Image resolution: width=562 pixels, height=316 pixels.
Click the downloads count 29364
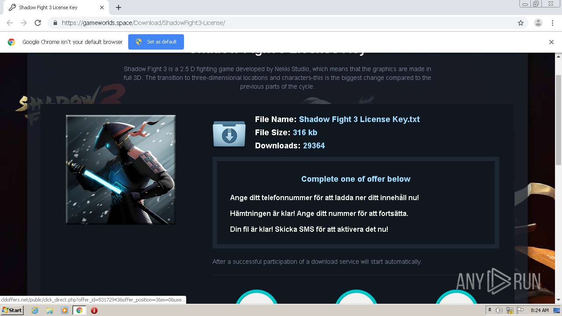click(314, 146)
